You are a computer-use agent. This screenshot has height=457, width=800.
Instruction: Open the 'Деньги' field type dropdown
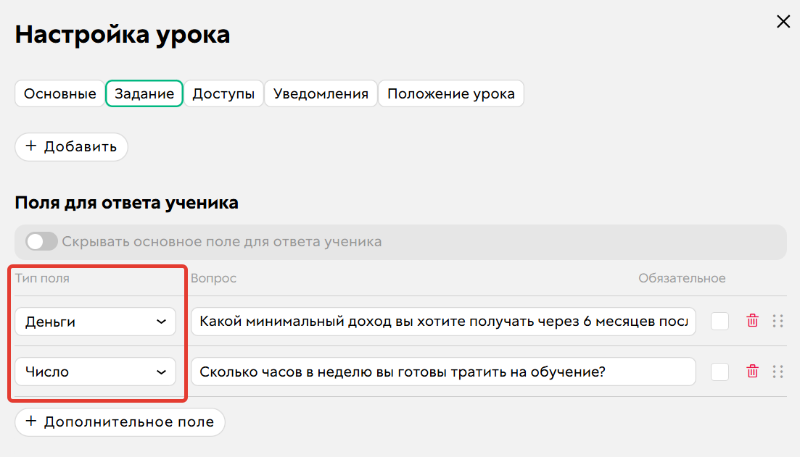[96, 322]
